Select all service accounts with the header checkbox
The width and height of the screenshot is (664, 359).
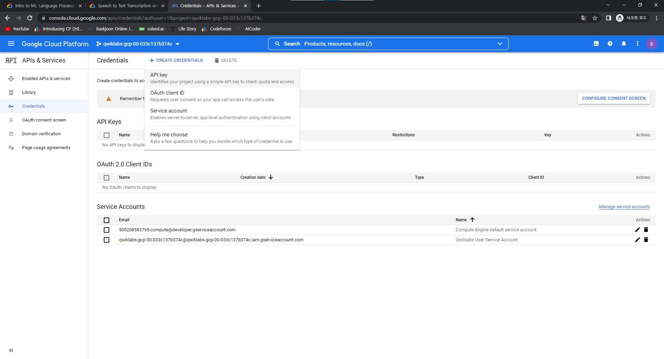[x=107, y=220]
